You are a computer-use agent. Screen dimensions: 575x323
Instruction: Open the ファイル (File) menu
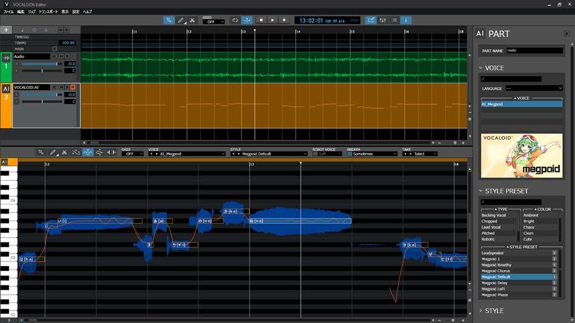8,11
